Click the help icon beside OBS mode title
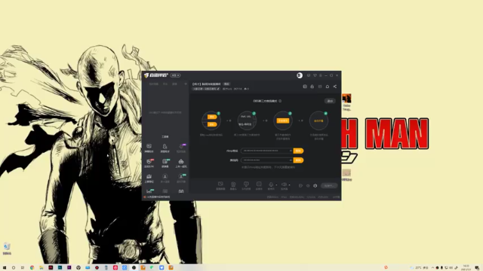Screen dimensions: 483x271 click(x=280, y=101)
